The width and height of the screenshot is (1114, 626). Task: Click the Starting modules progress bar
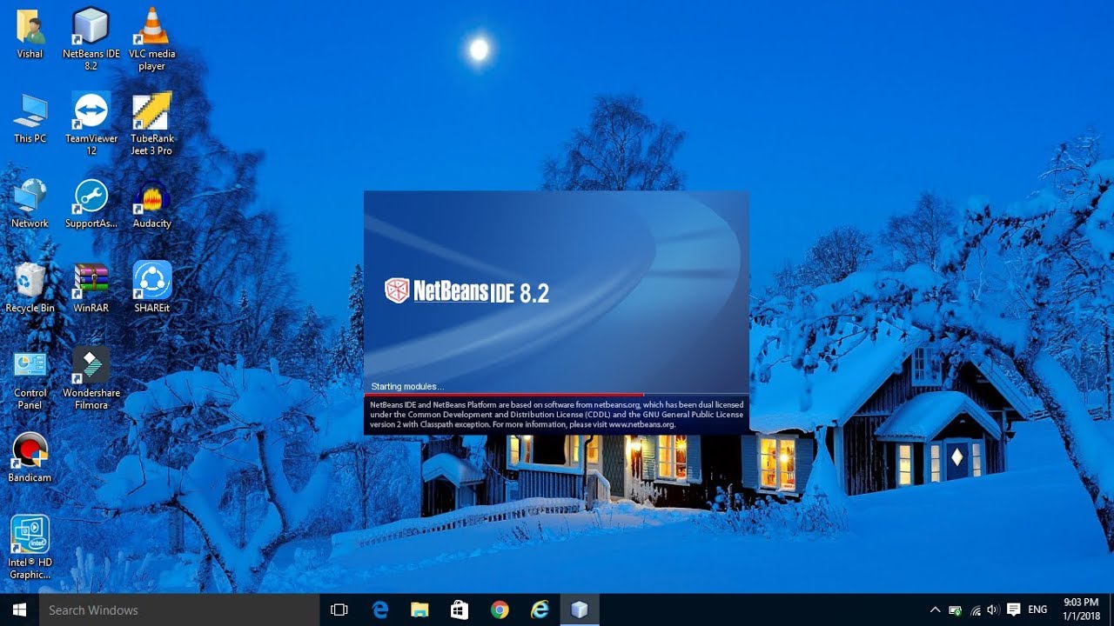pos(556,395)
